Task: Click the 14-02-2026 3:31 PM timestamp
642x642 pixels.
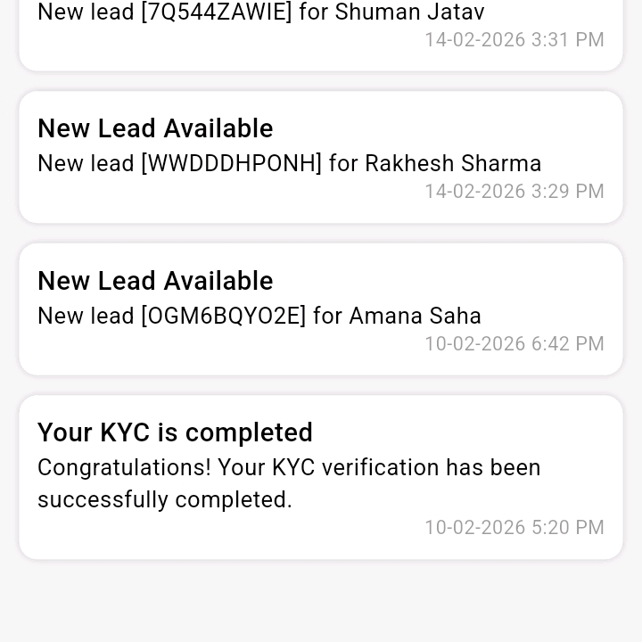Action: tap(514, 40)
